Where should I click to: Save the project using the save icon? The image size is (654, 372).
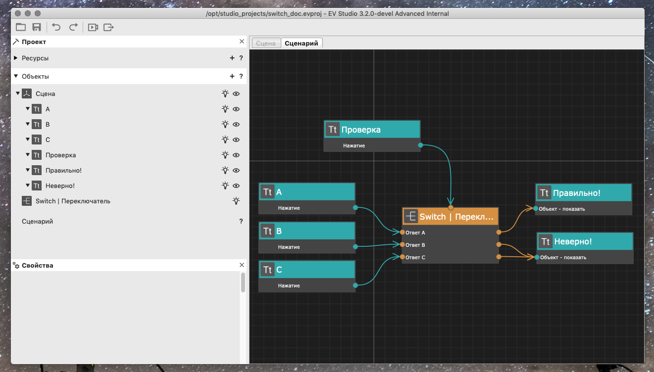point(36,27)
